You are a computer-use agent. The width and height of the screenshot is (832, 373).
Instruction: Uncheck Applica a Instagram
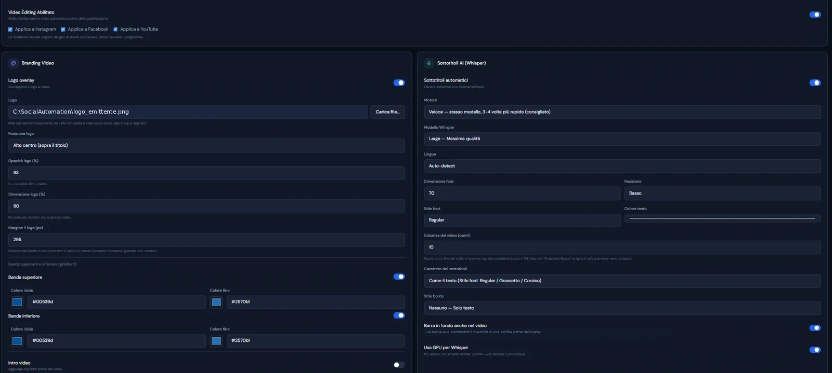10,30
